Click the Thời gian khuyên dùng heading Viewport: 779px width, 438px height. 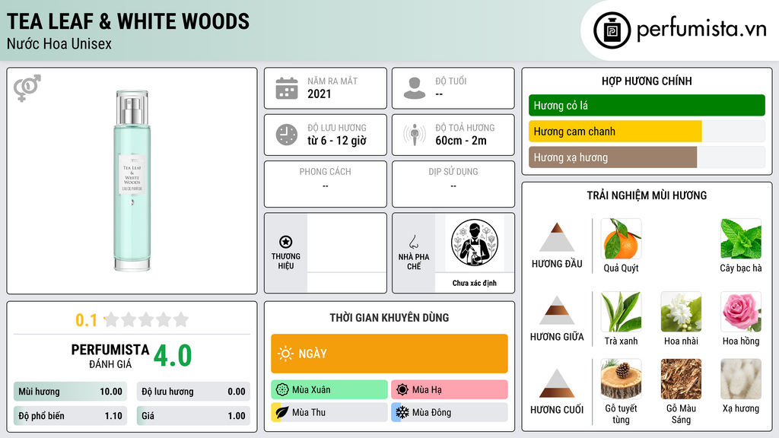389,318
